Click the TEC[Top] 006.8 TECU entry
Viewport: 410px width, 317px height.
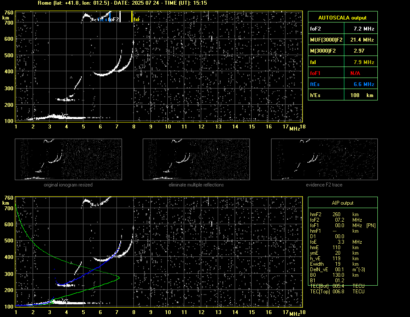337,292
